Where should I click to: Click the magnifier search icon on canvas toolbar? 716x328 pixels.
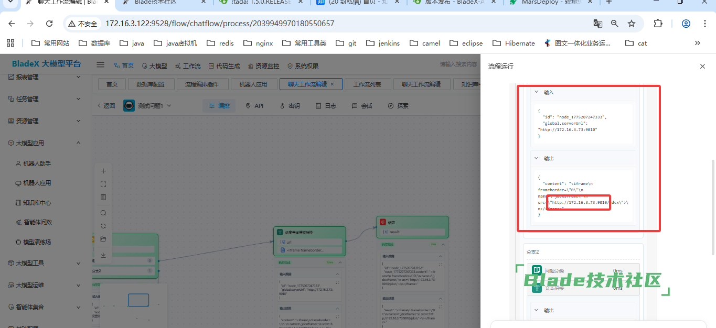[103, 213]
